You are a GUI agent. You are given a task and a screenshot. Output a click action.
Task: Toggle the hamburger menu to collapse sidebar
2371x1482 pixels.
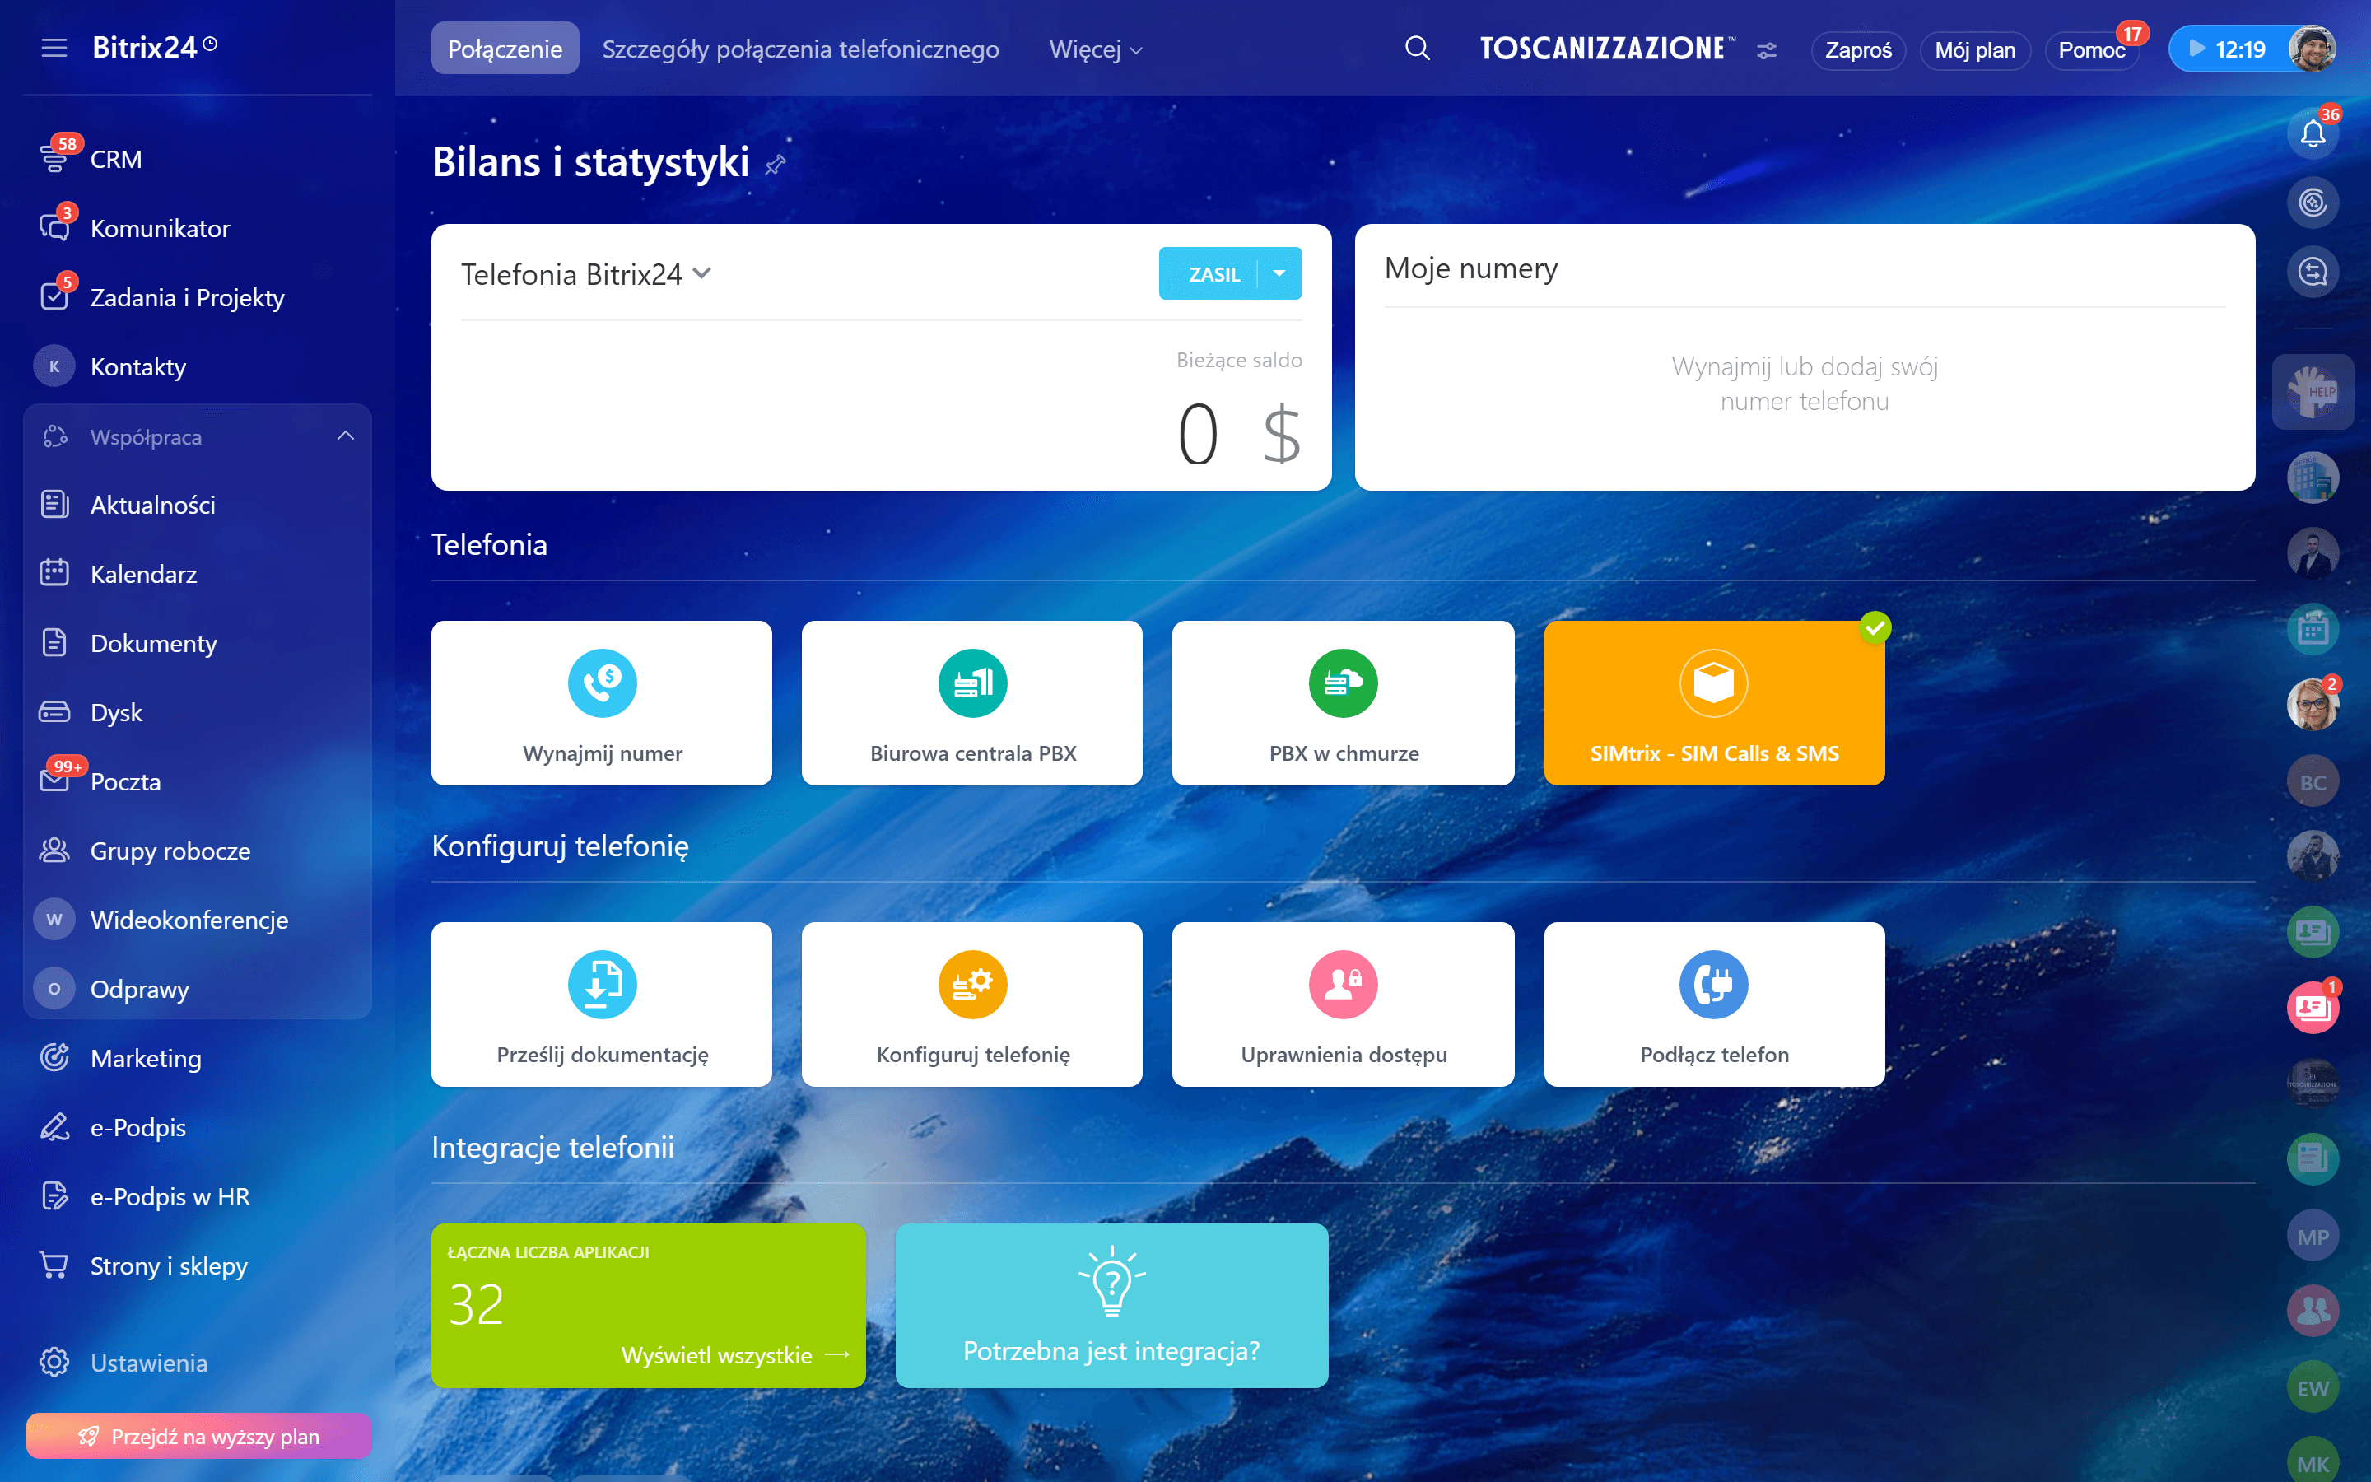tap(54, 47)
